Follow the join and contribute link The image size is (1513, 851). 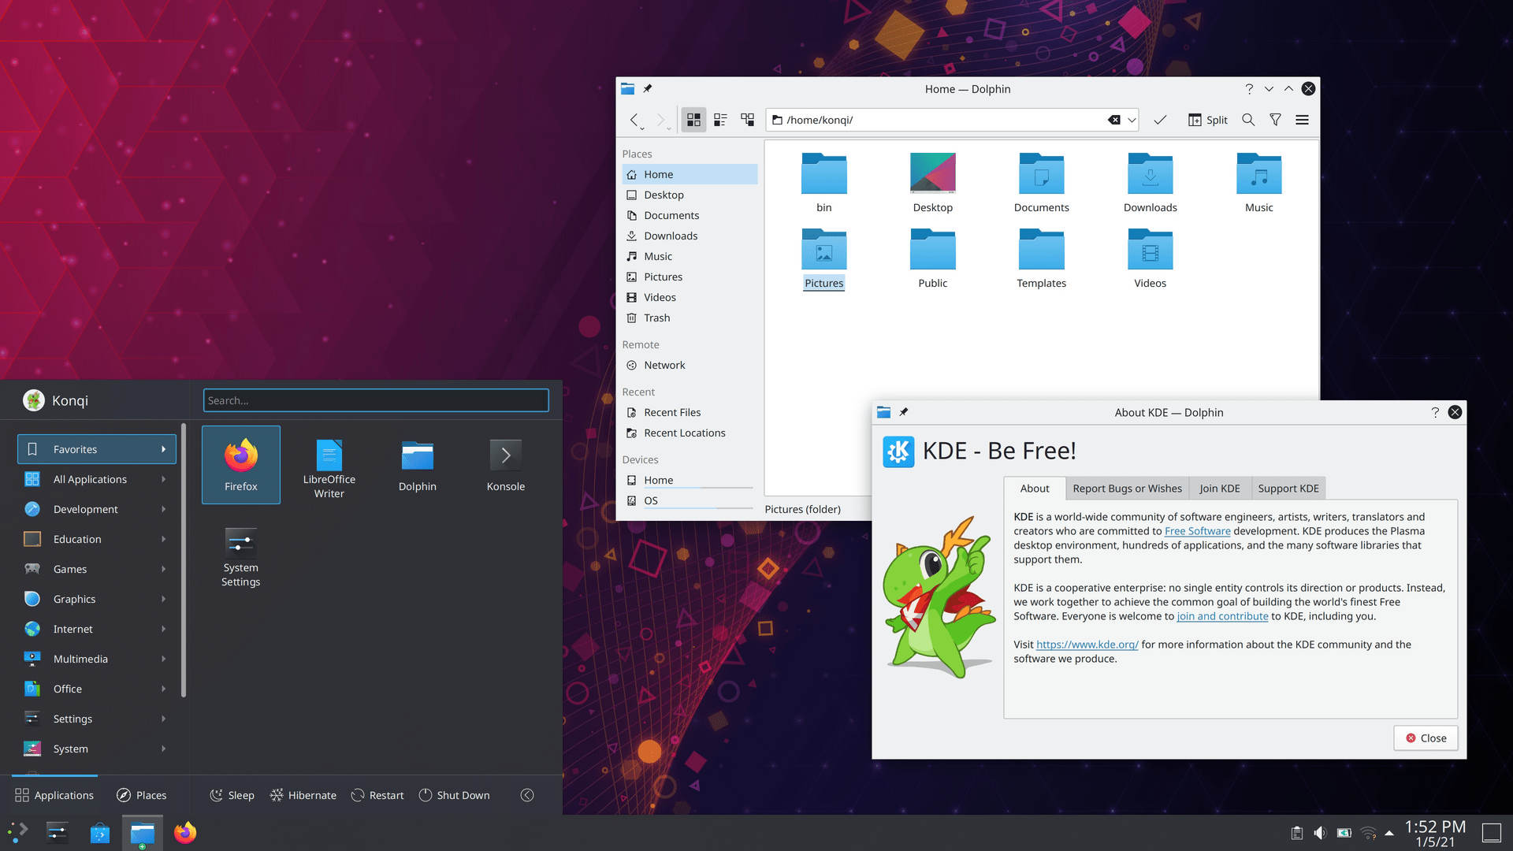tap(1222, 616)
